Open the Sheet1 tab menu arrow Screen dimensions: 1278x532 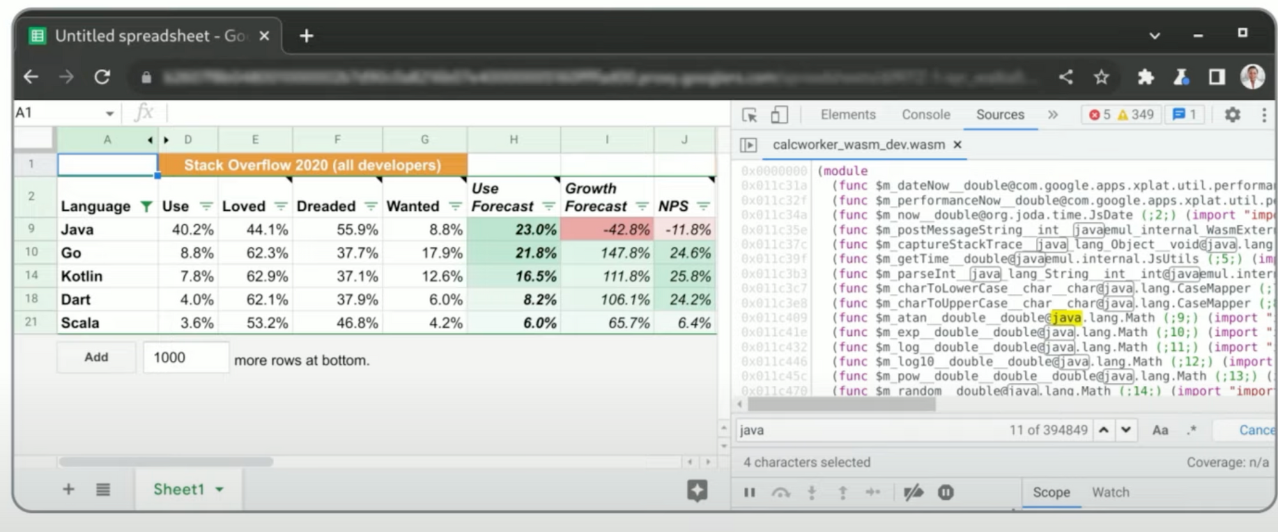tap(220, 490)
